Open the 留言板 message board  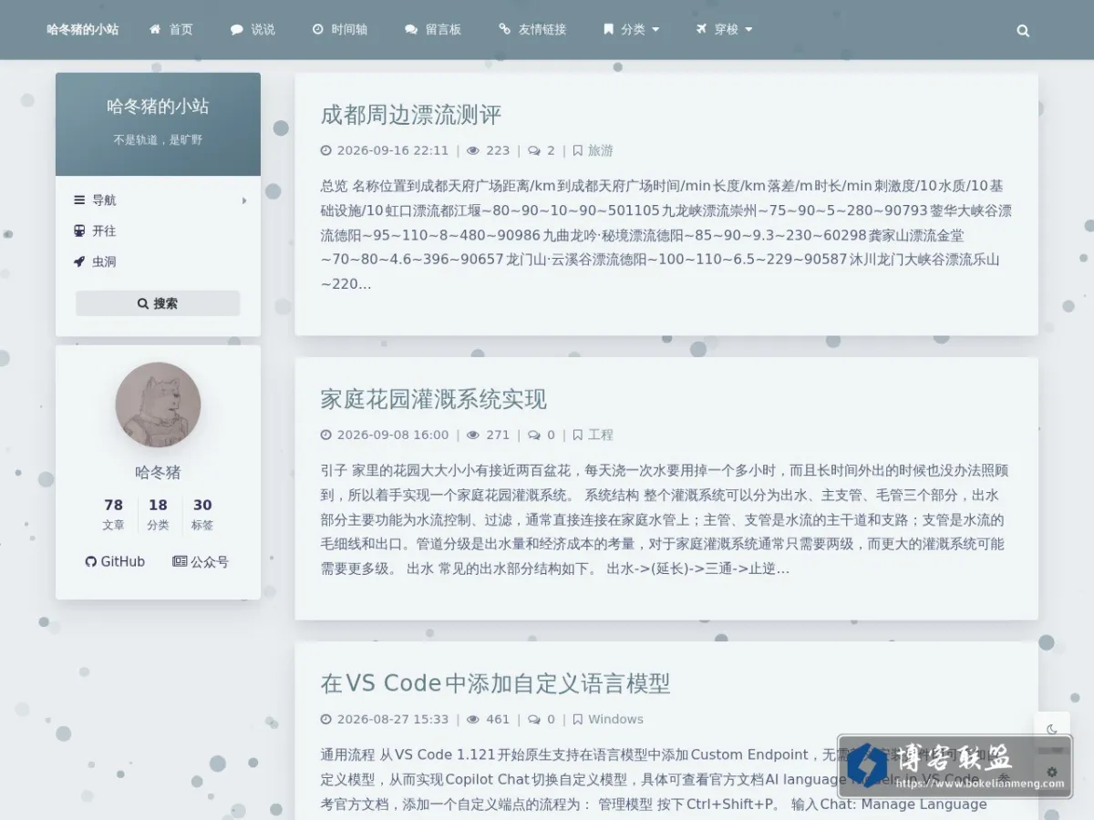[x=433, y=29]
